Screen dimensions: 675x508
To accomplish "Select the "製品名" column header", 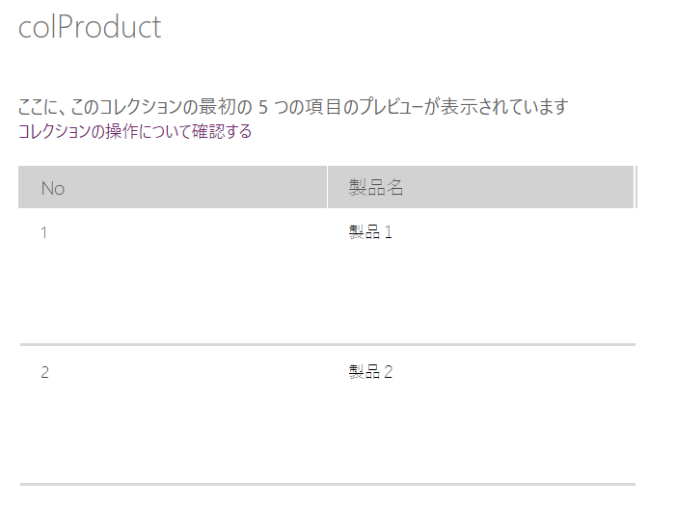I will pyautogui.click(x=376, y=188).
